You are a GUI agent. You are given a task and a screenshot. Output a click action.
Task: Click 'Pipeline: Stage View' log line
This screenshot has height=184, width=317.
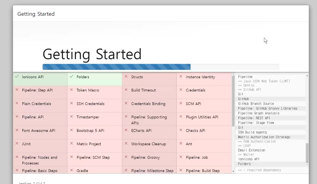(256, 122)
